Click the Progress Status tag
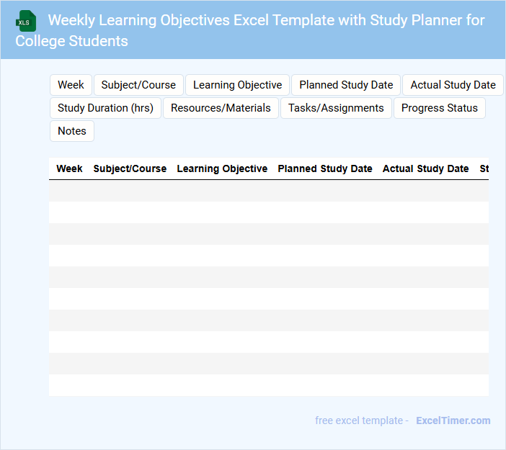The height and width of the screenshot is (450, 506). 439,108
